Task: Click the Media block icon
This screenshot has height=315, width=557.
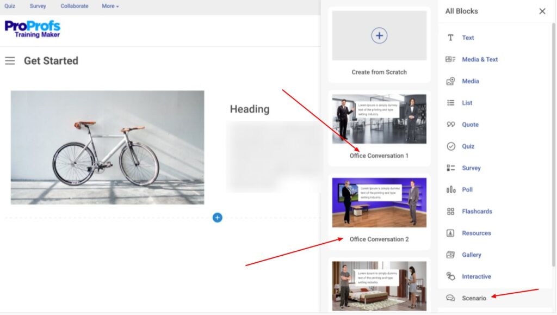Action: pos(450,81)
